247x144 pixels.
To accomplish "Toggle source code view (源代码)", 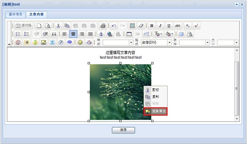I will tap(24, 26).
